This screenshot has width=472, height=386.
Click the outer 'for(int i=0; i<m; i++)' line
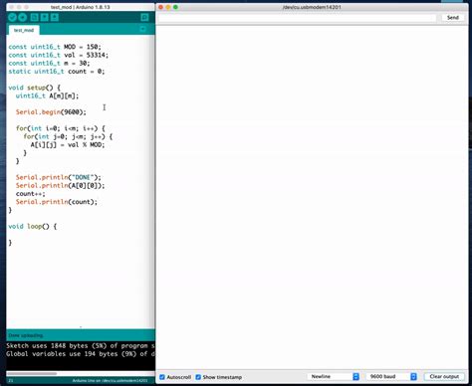[61, 128]
